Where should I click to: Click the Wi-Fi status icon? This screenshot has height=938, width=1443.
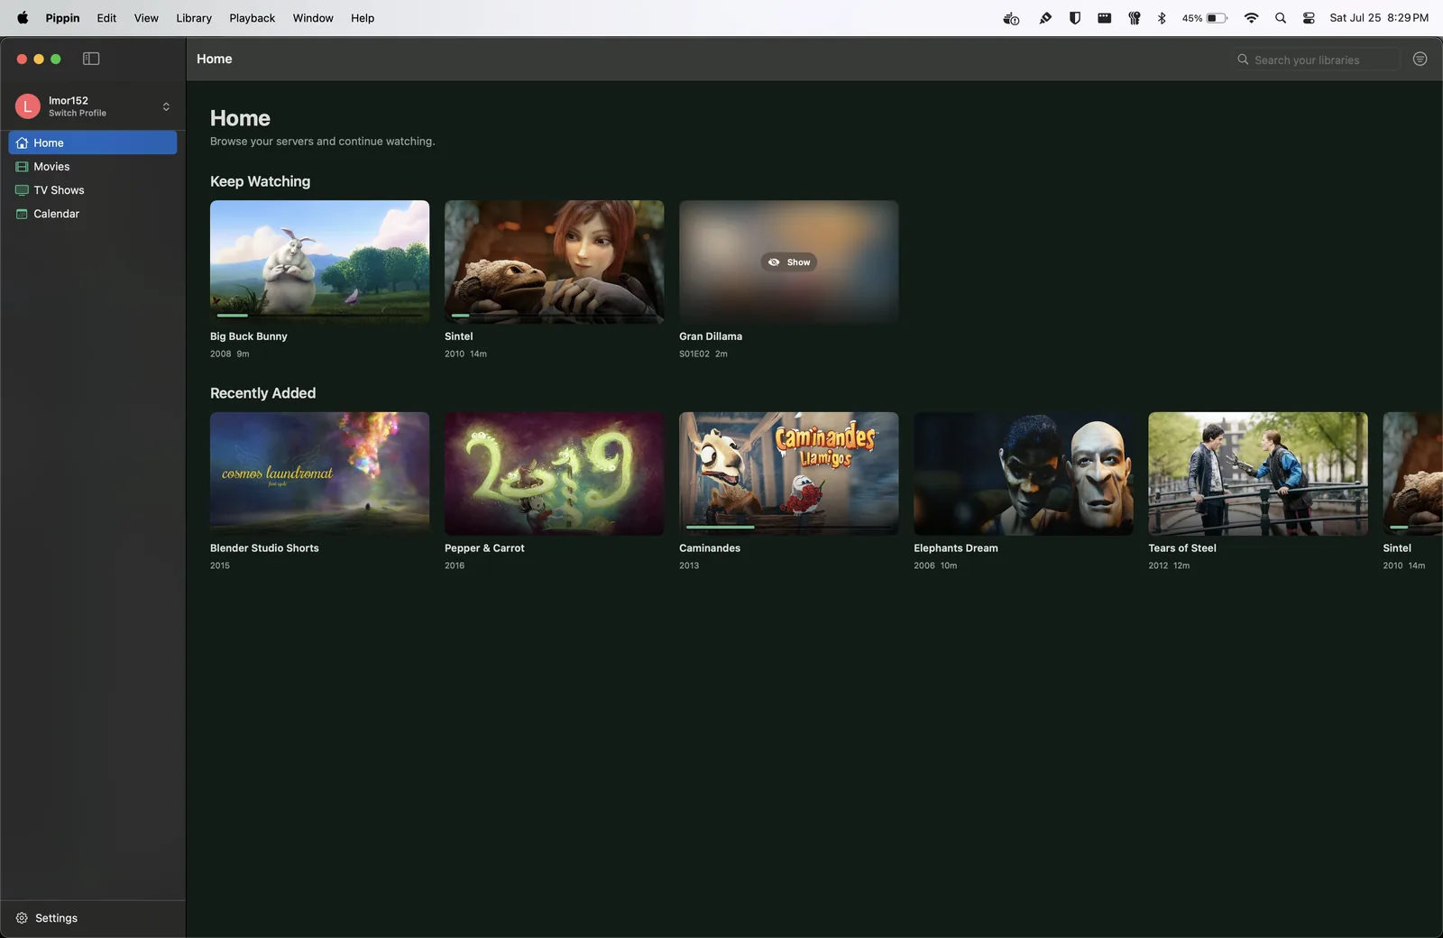tap(1251, 18)
